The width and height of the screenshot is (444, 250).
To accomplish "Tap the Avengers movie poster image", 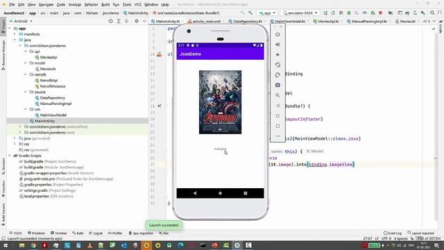I will tap(221, 102).
